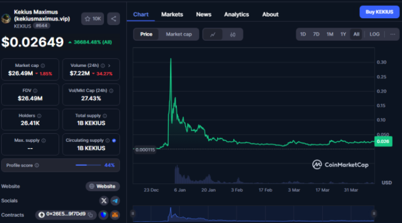Click the 0.000115 start price label
This screenshot has width=402, height=223.
pos(145,150)
